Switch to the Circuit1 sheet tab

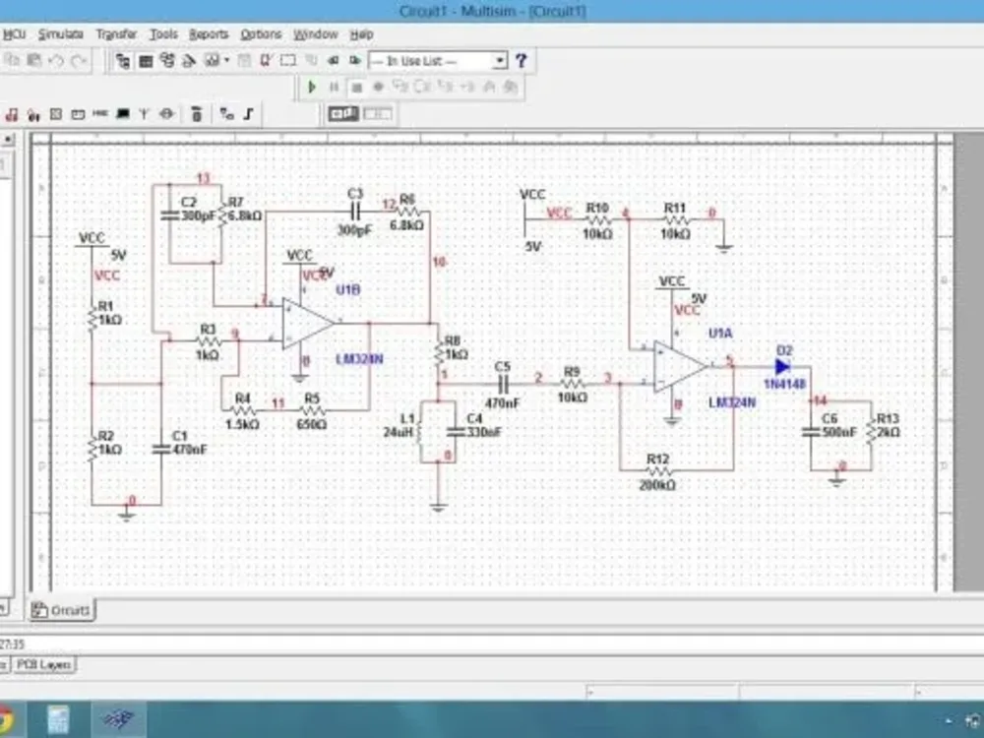coord(61,610)
